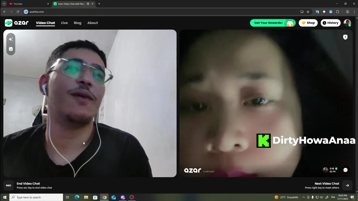Open the profile avatar in Azar header

coord(347,23)
